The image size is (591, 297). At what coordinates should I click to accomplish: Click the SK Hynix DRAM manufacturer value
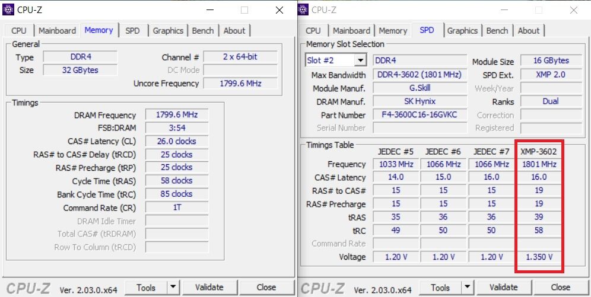click(420, 101)
